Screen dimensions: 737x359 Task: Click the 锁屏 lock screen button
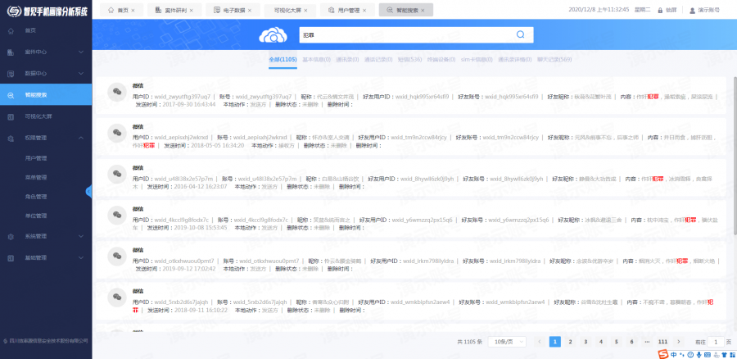pyautogui.click(x=667, y=10)
